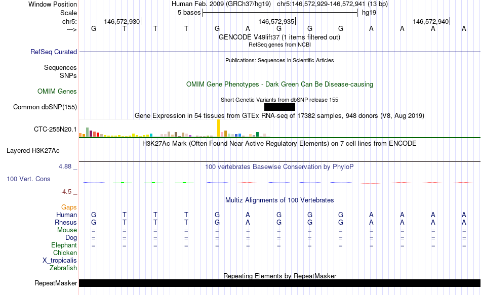Click the RepeatMasker track label
Viewport: 481px width, 295px height.
click(56, 283)
